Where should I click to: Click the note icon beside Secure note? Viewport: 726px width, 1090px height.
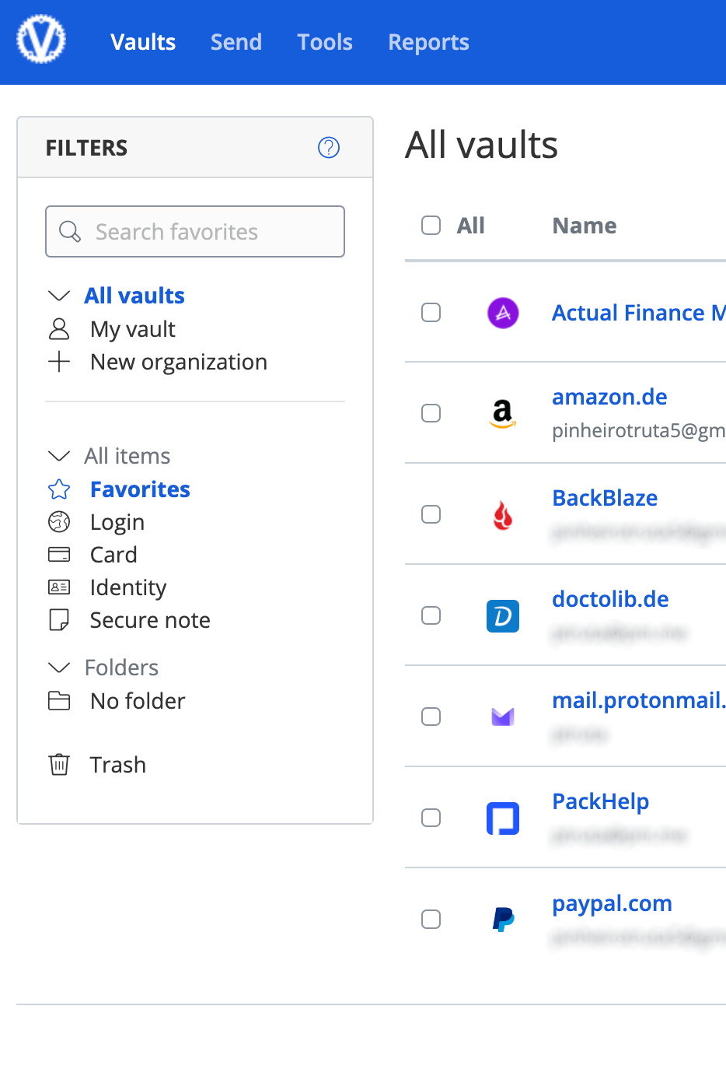pos(59,620)
